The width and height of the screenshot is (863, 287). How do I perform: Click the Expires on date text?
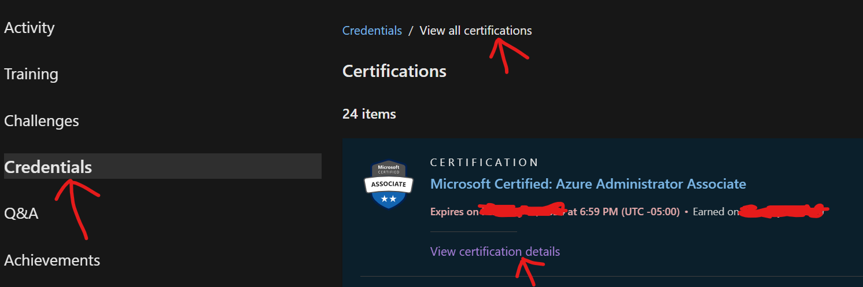click(555, 212)
